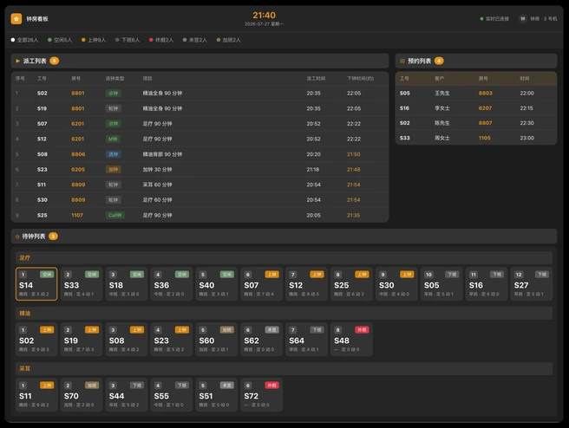The height and width of the screenshot is (428, 569).
Task: Click the play triangle icon beside 派工列表
Action: (x=17, y=61)
